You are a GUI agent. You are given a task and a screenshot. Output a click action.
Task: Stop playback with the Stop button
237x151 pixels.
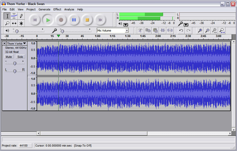click(87, 20)
